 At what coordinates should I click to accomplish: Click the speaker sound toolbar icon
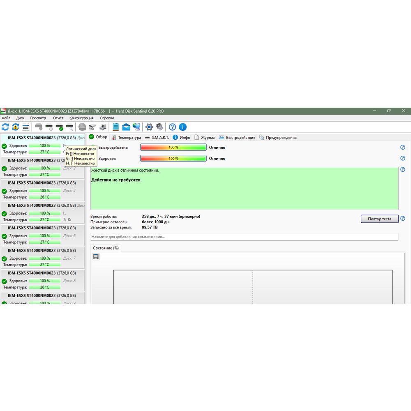coord(159,127)
